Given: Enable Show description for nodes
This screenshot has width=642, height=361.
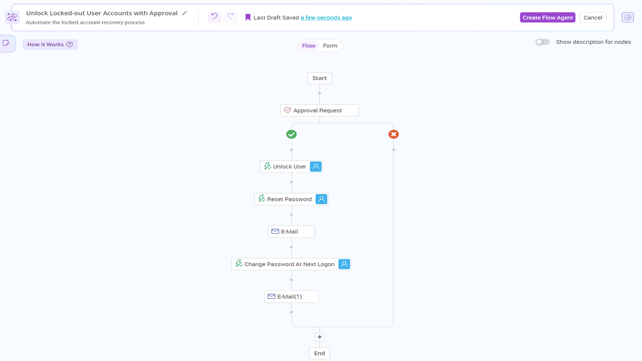Looking at the screenshot, I should coord(542,42).
